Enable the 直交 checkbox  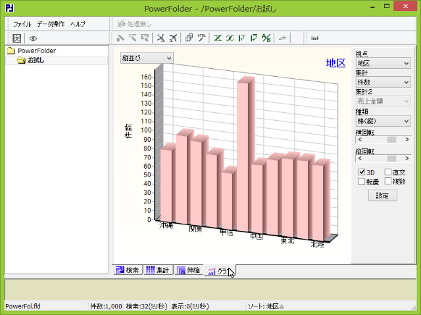(388, 172)
